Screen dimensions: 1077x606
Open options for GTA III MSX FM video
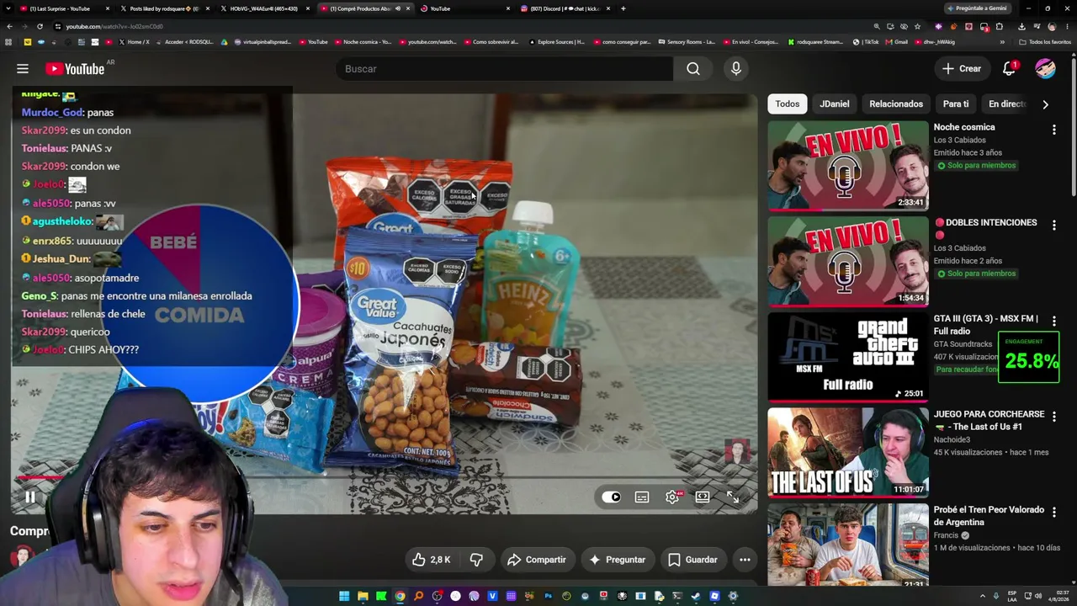pos(1053,322)
